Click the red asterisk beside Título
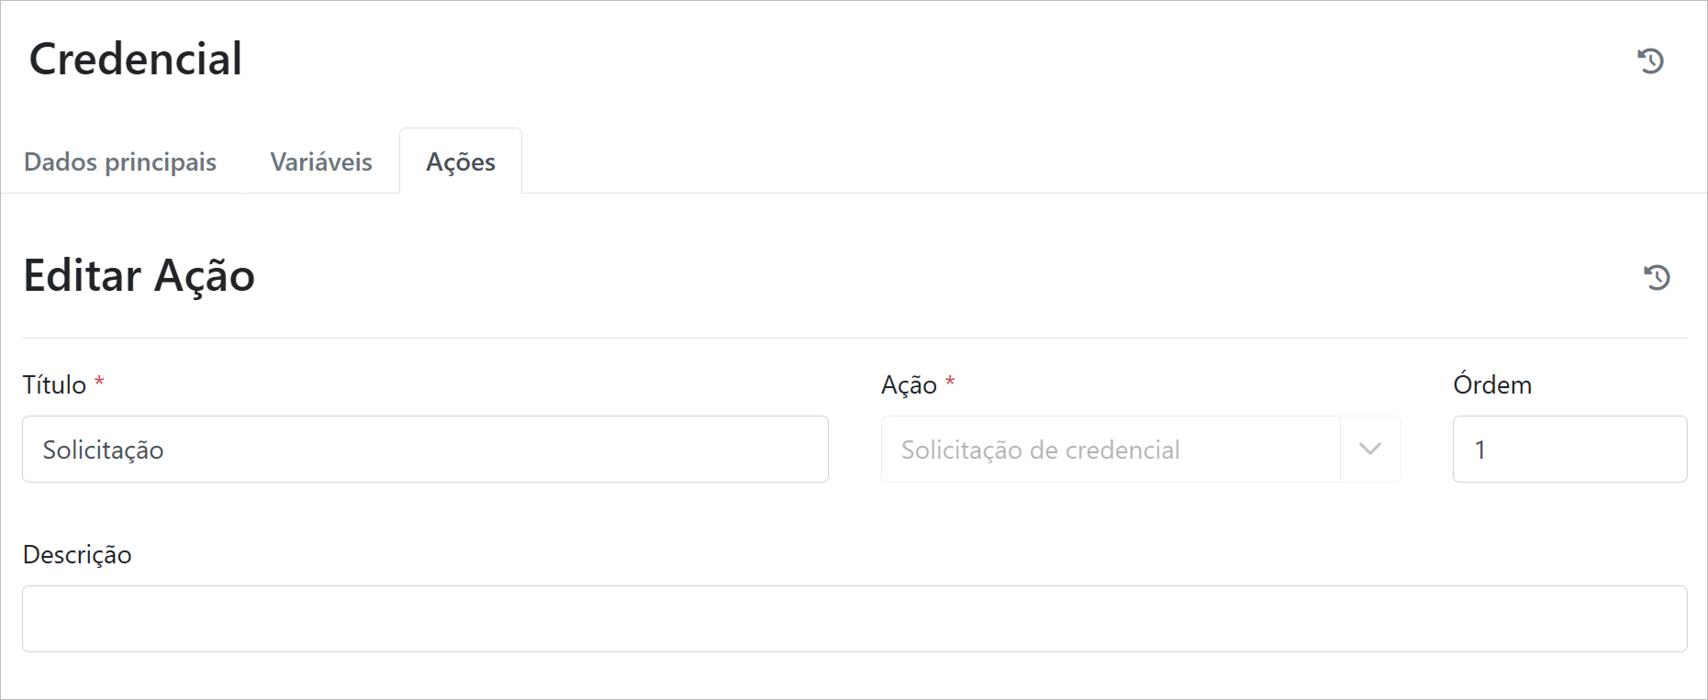This screenshot has width=1708, height=700. pyautogui.click(x=99, y=381)
